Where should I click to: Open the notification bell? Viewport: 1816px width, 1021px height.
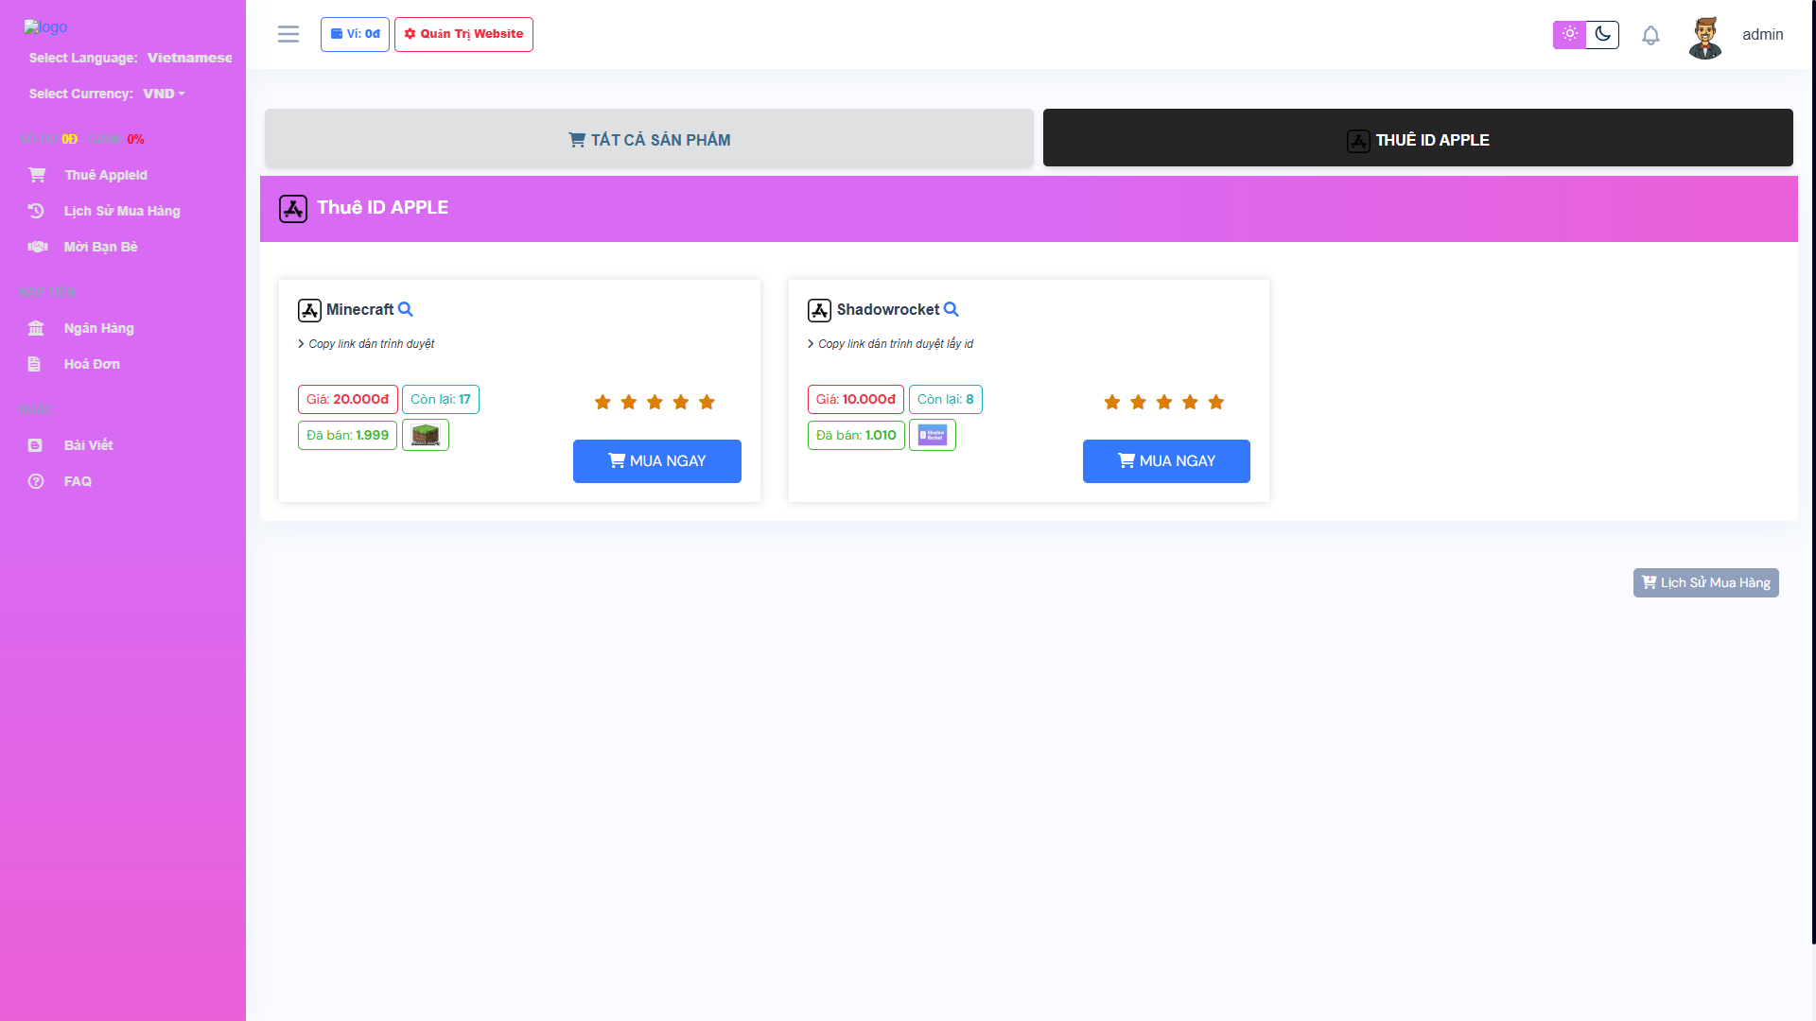pyautogui.click(x=1650, y=35)
